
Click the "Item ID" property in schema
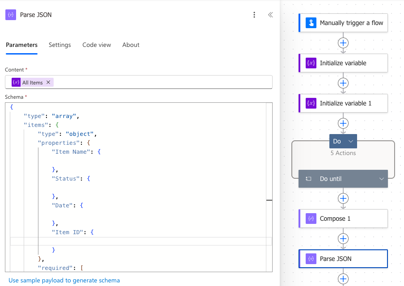[67, 232]
